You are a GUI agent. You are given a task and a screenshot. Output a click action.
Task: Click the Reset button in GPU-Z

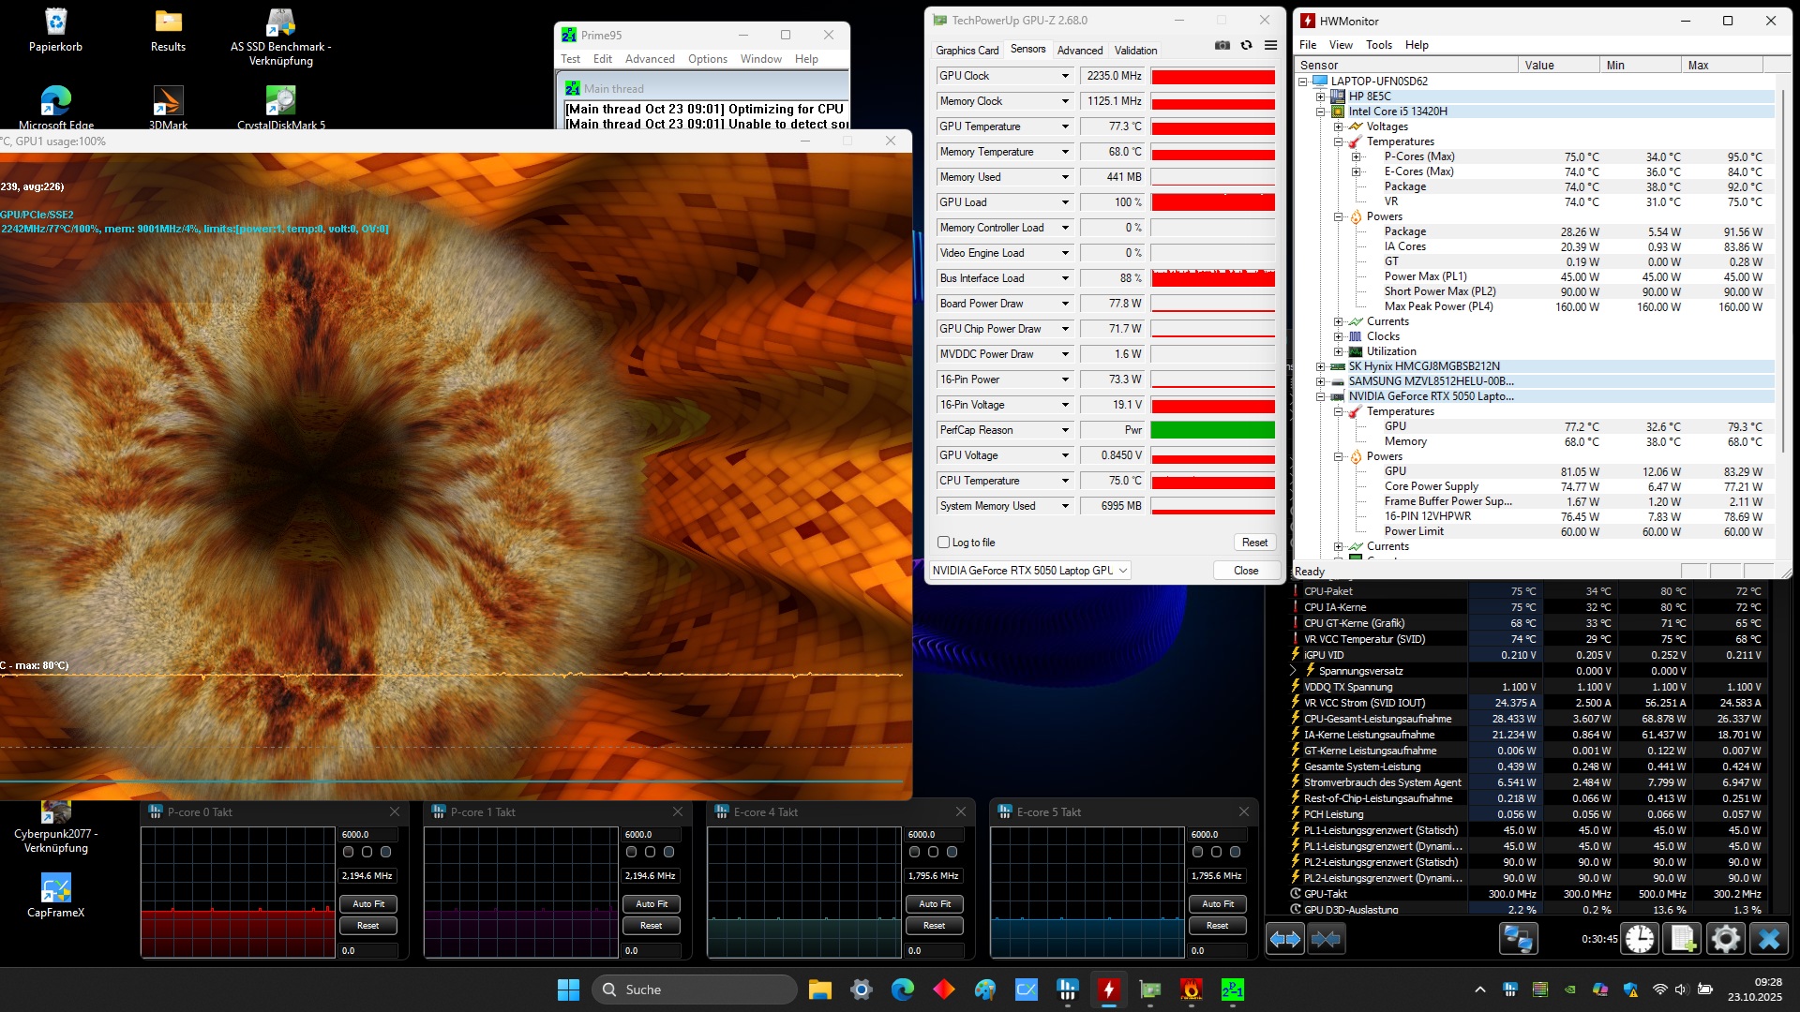pos(1253,543)
